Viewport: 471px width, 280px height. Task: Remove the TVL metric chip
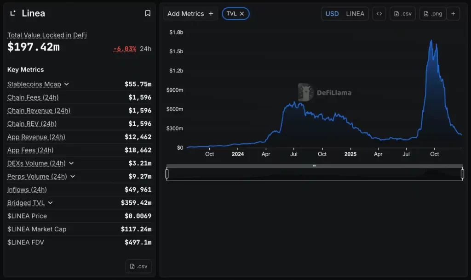coord(242,14)
